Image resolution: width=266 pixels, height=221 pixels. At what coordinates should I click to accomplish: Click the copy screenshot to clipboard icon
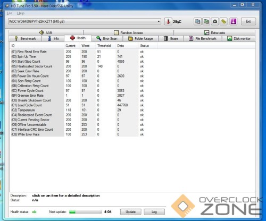pos(206,22)
